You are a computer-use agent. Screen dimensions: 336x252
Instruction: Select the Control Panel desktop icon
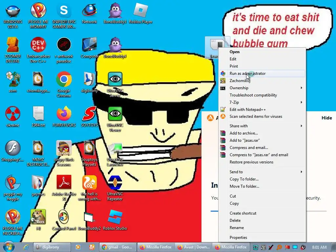pyautogui.click(x=64, y=220)
